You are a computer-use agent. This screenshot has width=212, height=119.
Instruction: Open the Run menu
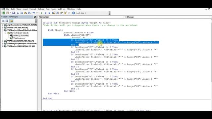click(48, 9)
